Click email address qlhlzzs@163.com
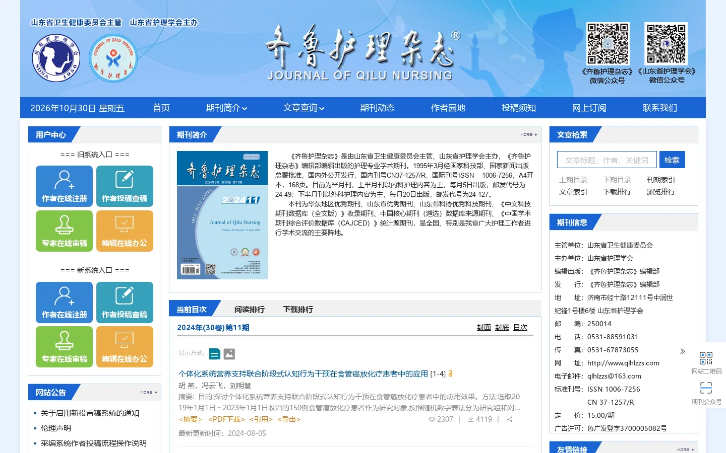 614,376
